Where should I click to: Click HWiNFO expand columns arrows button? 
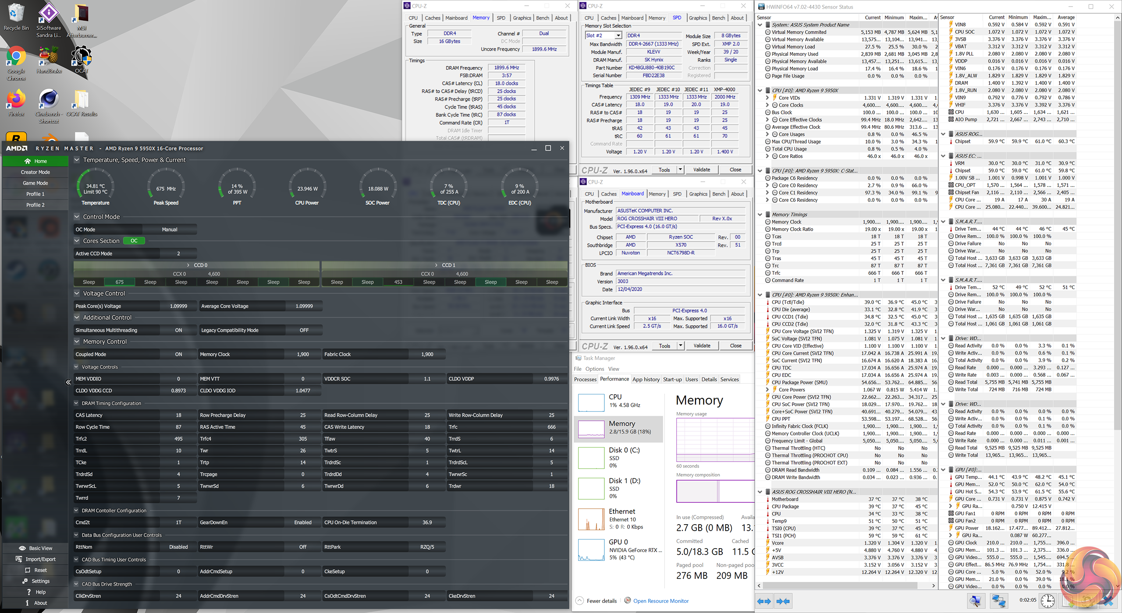click(x=764, y=601)
